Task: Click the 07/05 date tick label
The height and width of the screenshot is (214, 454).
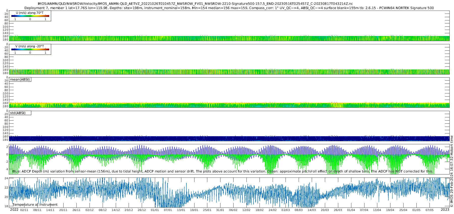Action: point(430,210)
